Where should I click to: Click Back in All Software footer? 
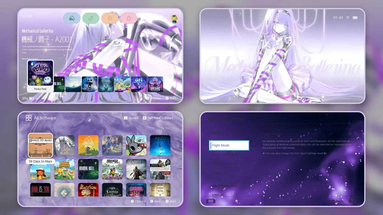pyautogui.click(x=156, y=201)
